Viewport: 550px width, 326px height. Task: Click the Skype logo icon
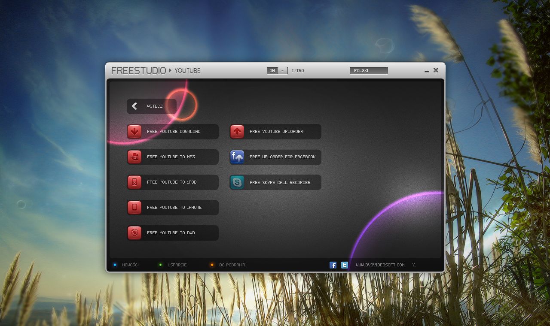[237, 182]
